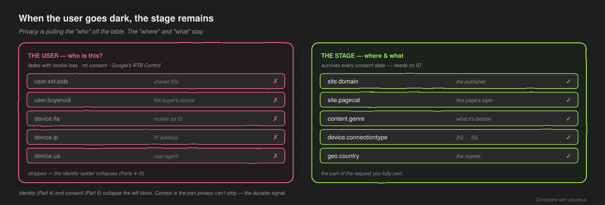Click the checkmark beside device.connectiontype
605x205 pixels.
568,137
